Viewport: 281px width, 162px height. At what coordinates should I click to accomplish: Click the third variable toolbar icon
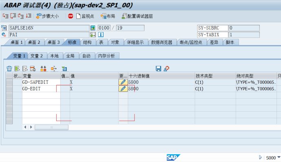click(x=25, y=68)
